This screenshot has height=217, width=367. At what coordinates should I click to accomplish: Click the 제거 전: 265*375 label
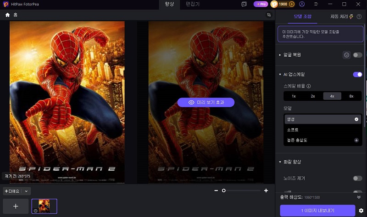click(17, 176)
